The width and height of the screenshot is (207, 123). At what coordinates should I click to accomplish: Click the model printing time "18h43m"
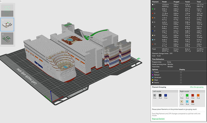[170, 64]
